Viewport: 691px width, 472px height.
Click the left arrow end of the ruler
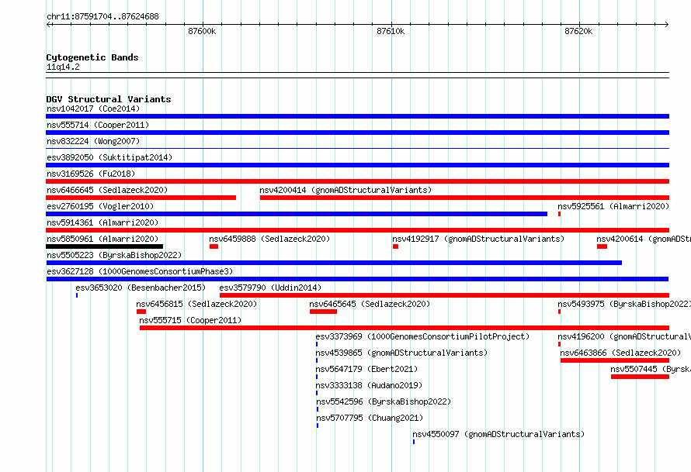pyautogui.click(x=48, y=24)
